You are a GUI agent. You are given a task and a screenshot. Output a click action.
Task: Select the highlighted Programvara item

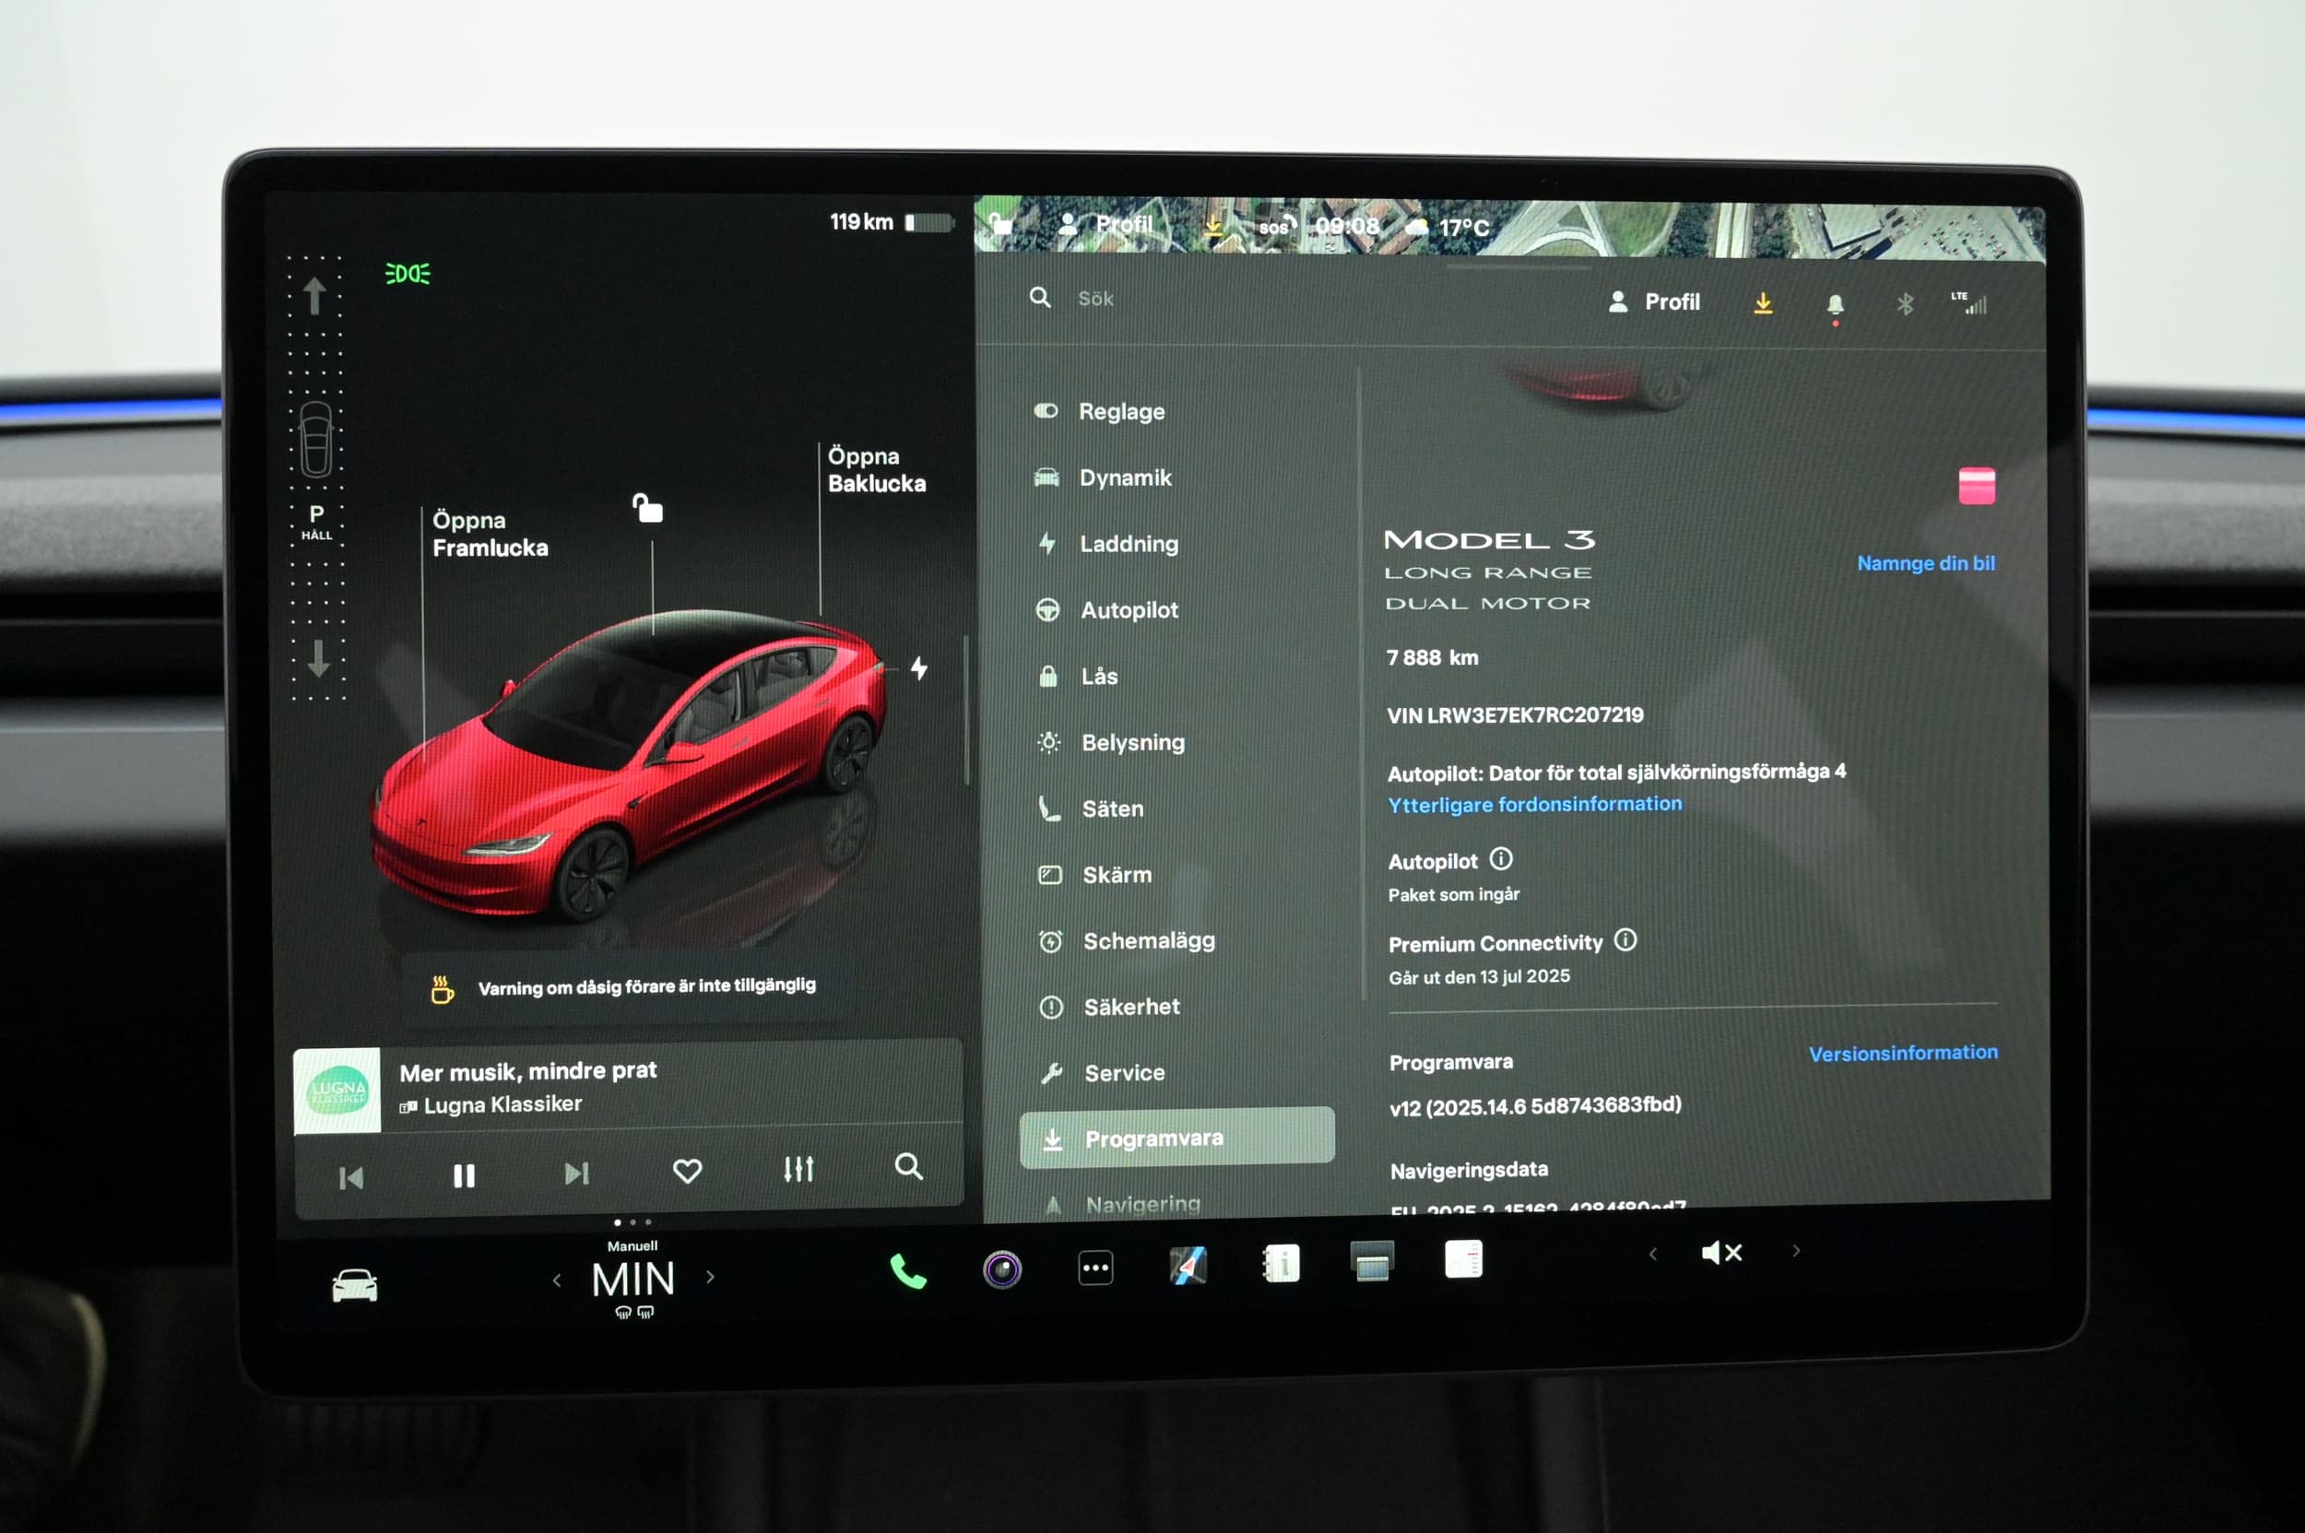[1176, 1137]
